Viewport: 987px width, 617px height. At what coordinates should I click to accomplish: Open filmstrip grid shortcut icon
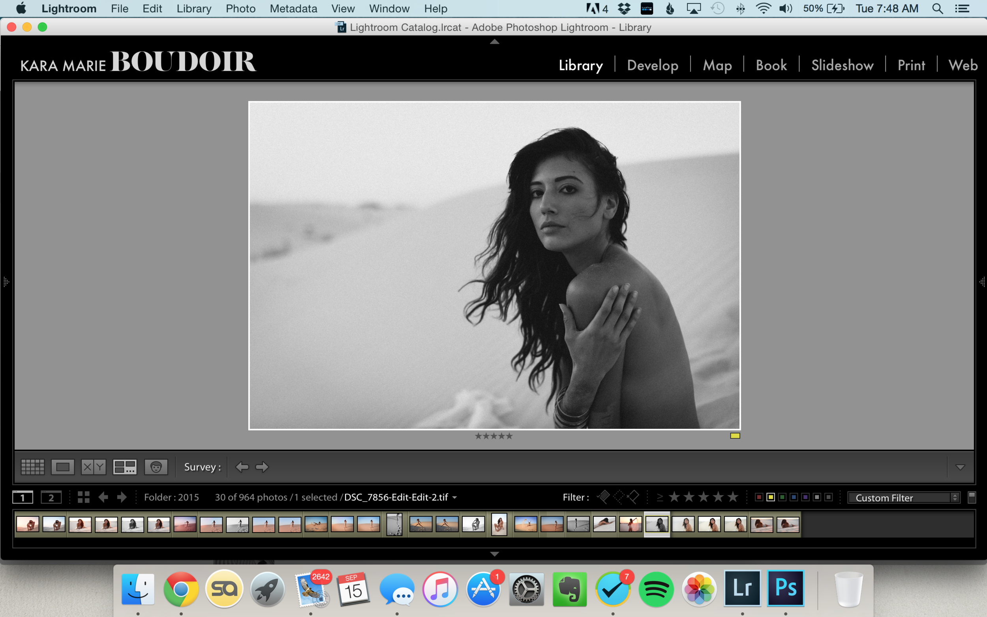click(x=84, y=497)
